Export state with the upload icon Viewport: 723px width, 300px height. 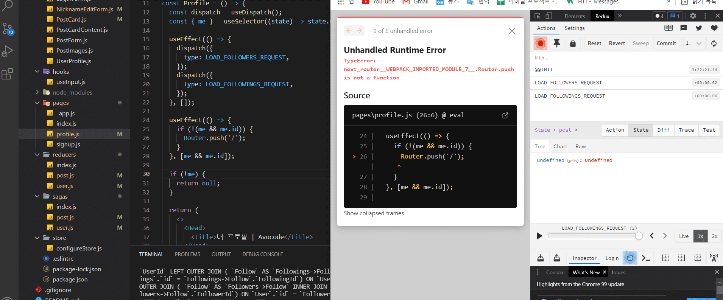click(557, 258)
